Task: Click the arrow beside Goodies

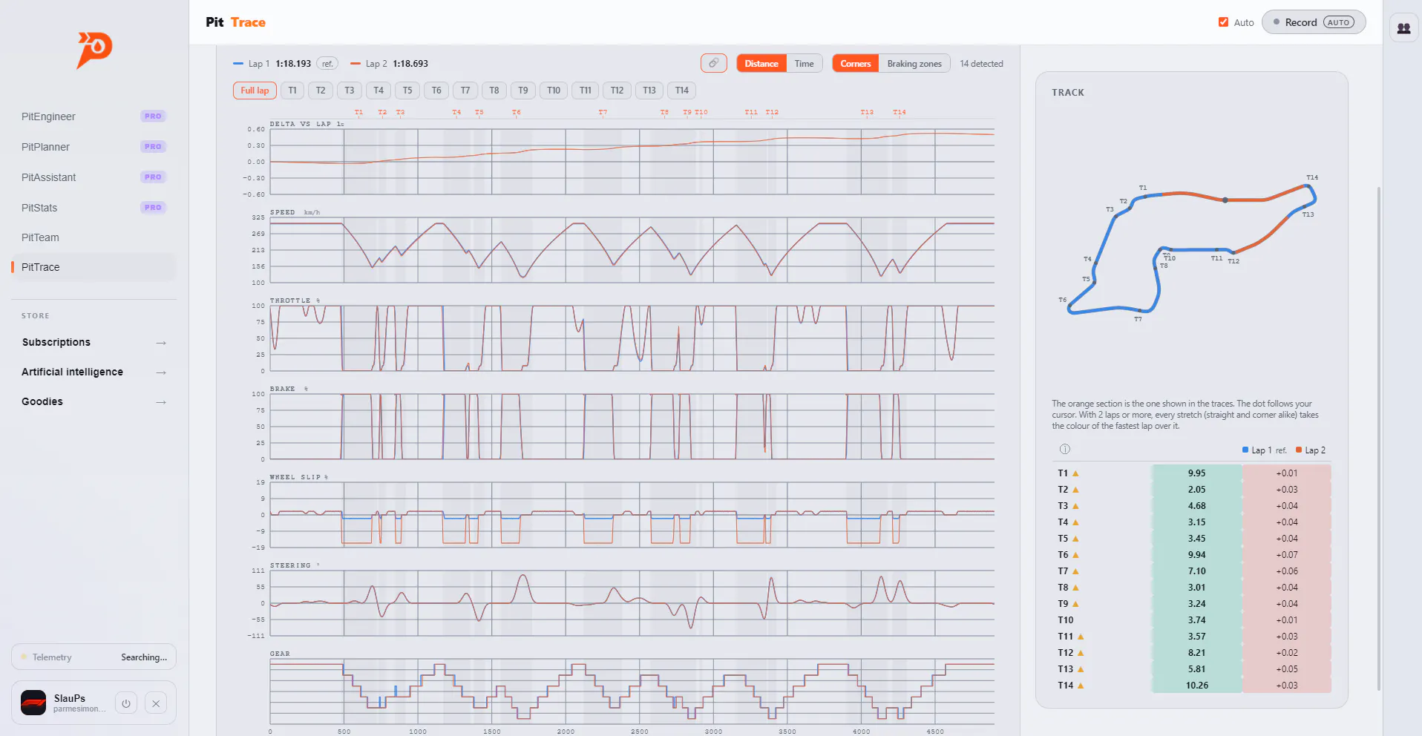Action: point(161,402)
